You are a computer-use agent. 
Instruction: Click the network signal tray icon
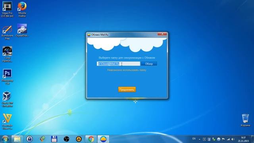point(228,139)
